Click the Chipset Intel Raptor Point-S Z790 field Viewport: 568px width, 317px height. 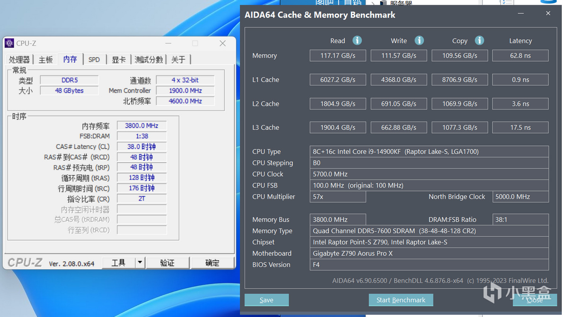click(429, 242)
